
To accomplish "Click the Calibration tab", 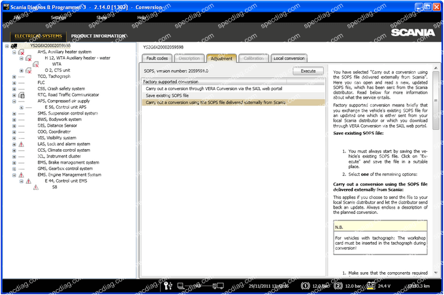I will pos(254,58).
